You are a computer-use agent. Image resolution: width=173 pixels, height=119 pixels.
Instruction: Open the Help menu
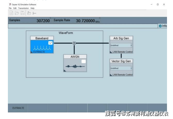pyautogui.click(x=33, y=8)
